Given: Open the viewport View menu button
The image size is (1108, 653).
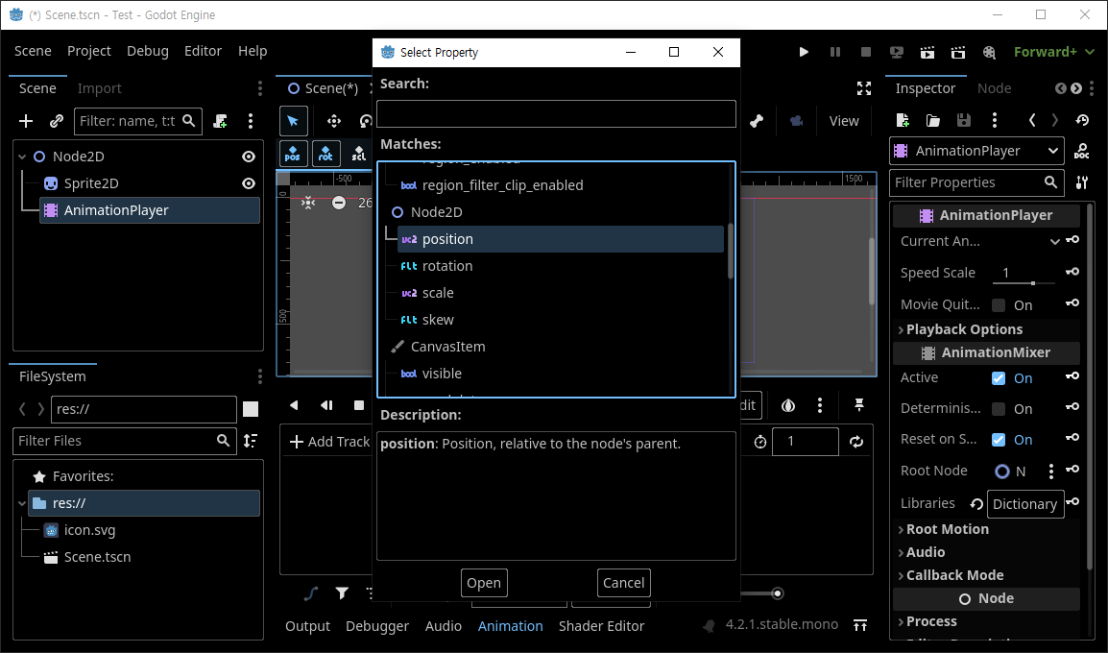Looking at the screenshot, I should (844, 121).
